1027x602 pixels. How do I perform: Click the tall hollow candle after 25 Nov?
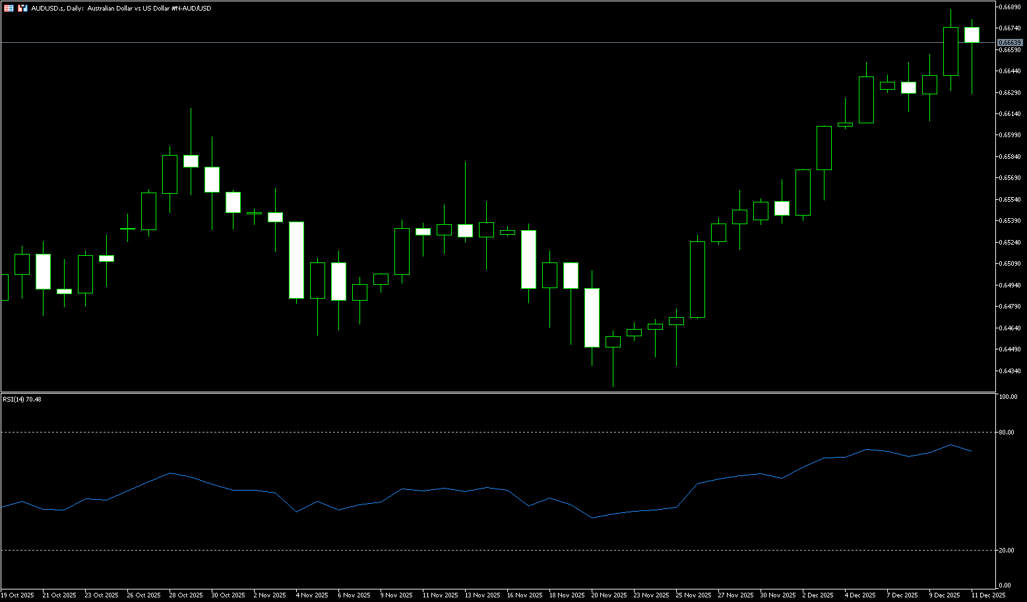[x=697, y=279]
